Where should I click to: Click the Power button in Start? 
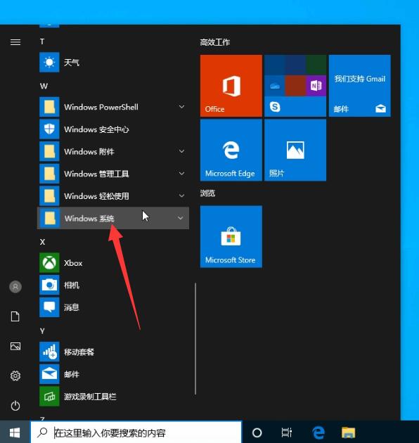coord(15,406)
